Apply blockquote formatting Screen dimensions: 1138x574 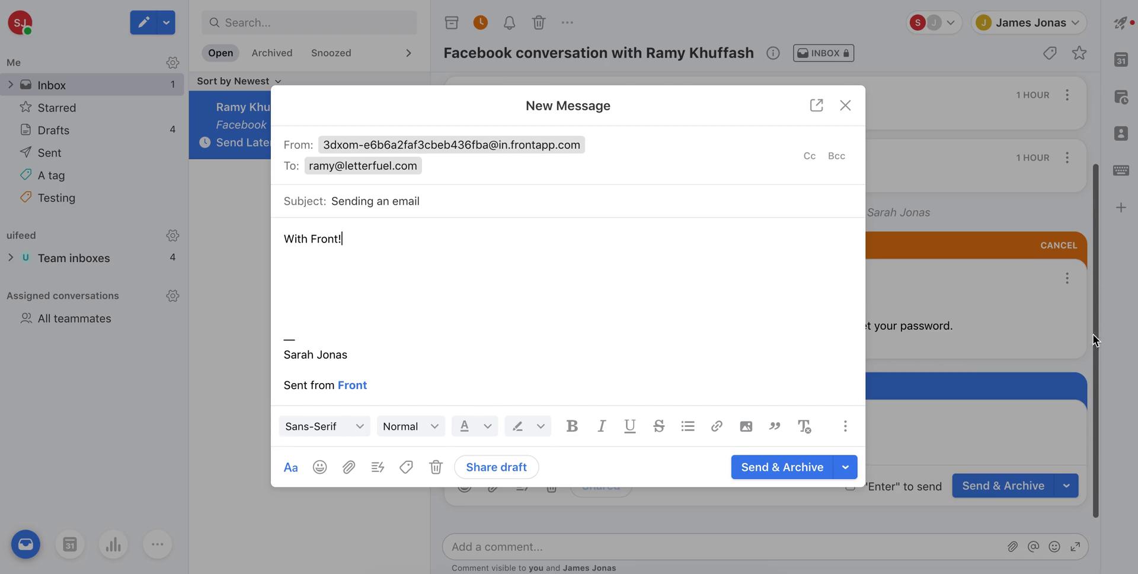tap(774, 426)
